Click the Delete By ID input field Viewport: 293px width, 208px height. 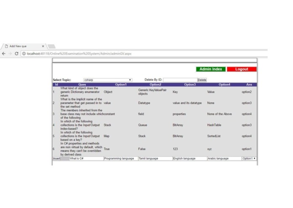[x=180, y=80]
